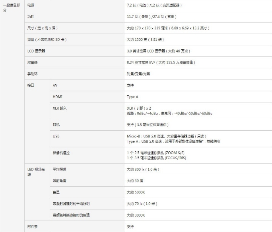Click the USB label cell
272x232 pixels.
tap(56, 136)
